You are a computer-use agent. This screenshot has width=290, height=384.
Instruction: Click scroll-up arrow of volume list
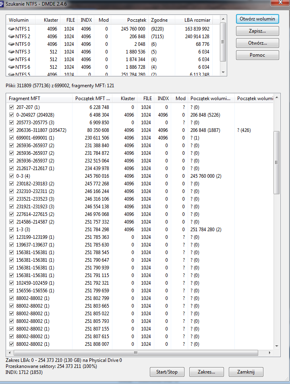click(x=223, y=19)
